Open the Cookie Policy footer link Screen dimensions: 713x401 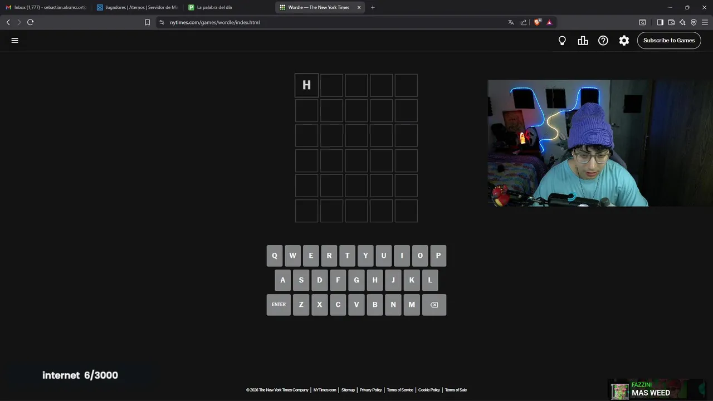429,390
